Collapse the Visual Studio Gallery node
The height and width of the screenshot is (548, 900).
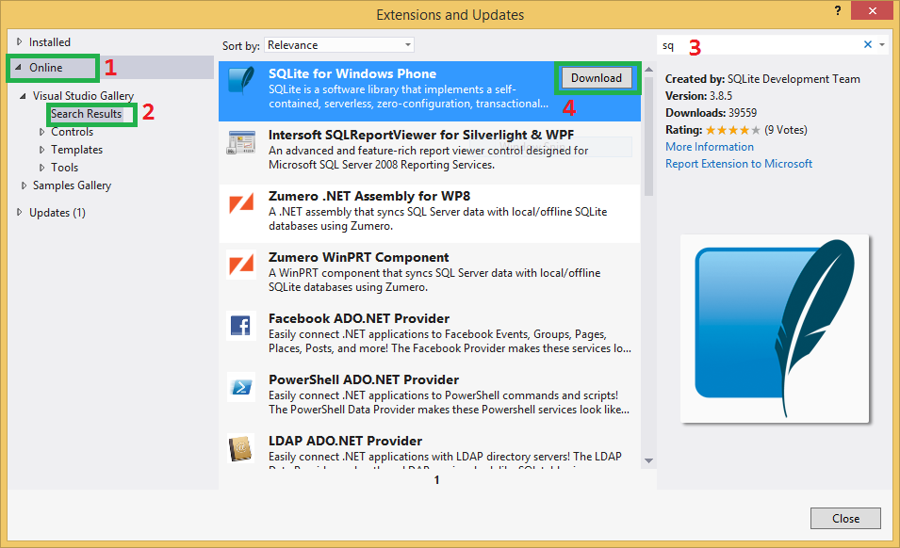[x=23, y=96]
